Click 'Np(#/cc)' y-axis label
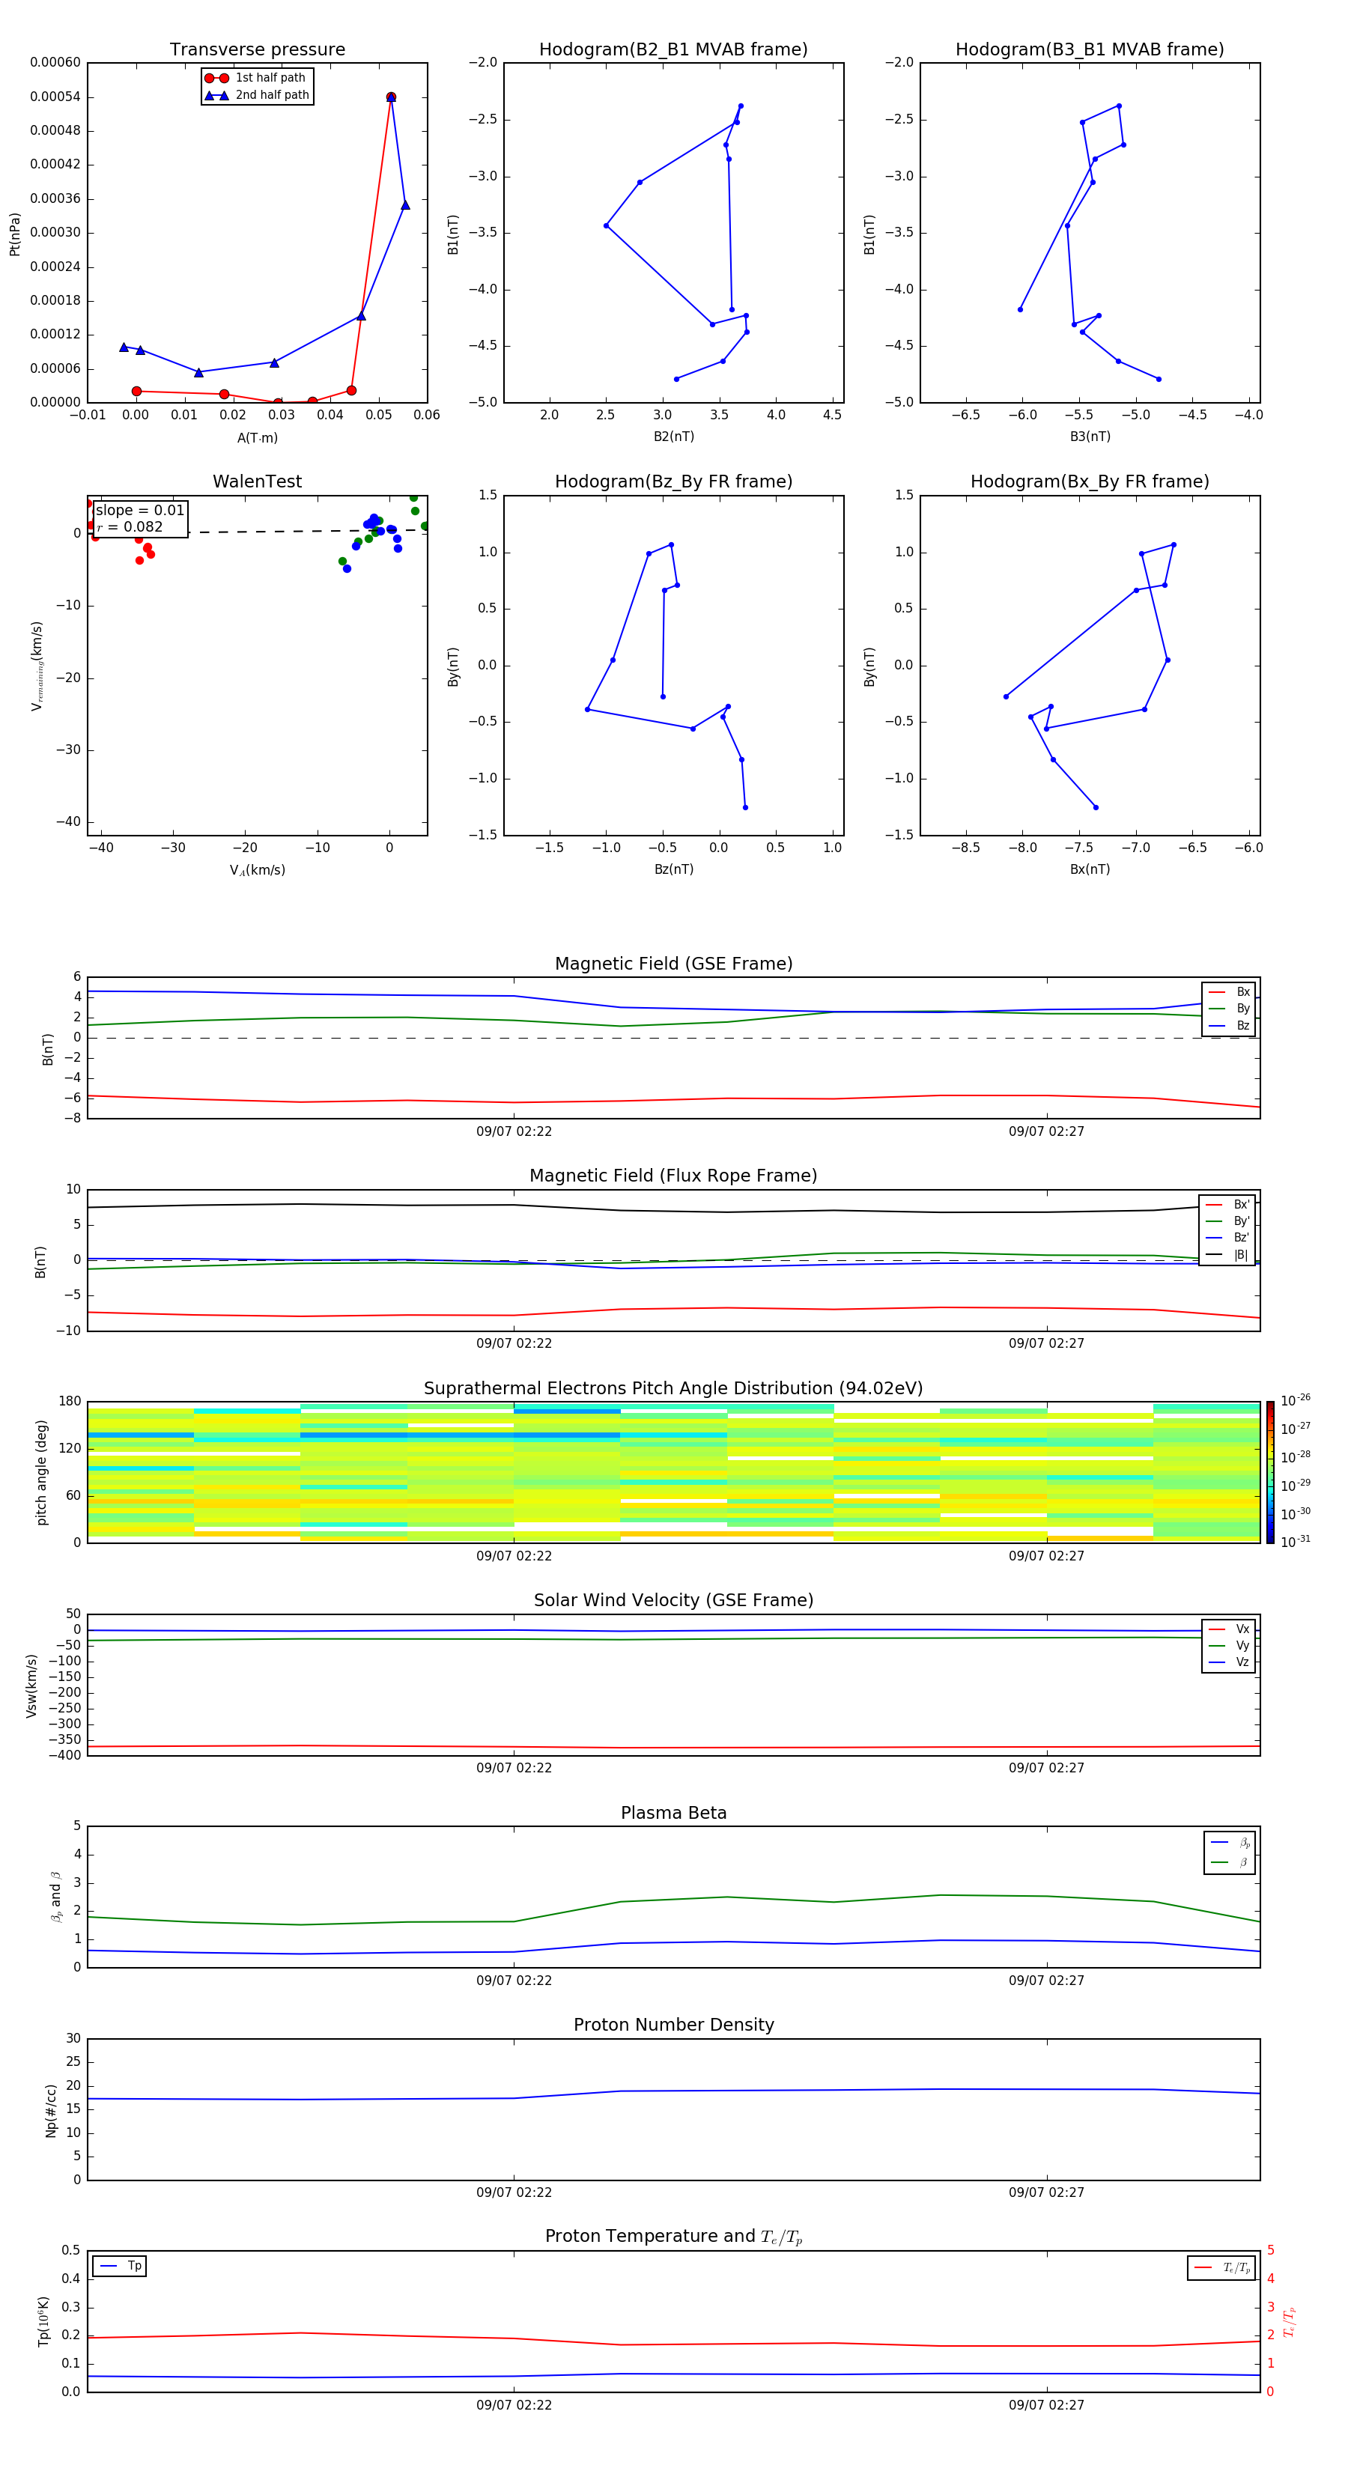The height and width of the screenshot is (2471, 1348). click(x=51, y=2110)
